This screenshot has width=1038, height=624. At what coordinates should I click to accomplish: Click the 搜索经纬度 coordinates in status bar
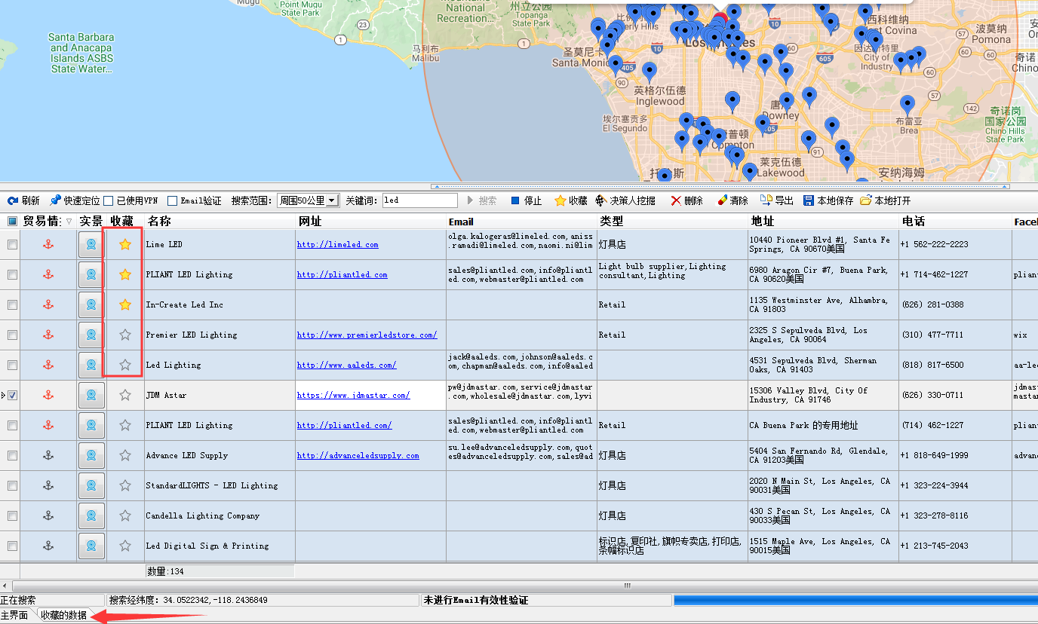point(188,601)
